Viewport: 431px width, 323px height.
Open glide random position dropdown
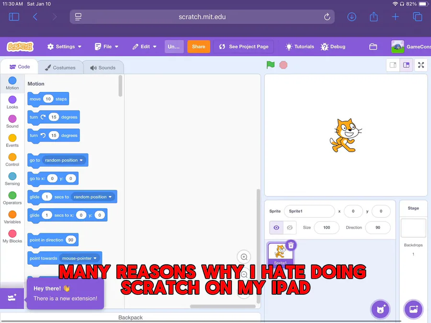pos(92,197)
